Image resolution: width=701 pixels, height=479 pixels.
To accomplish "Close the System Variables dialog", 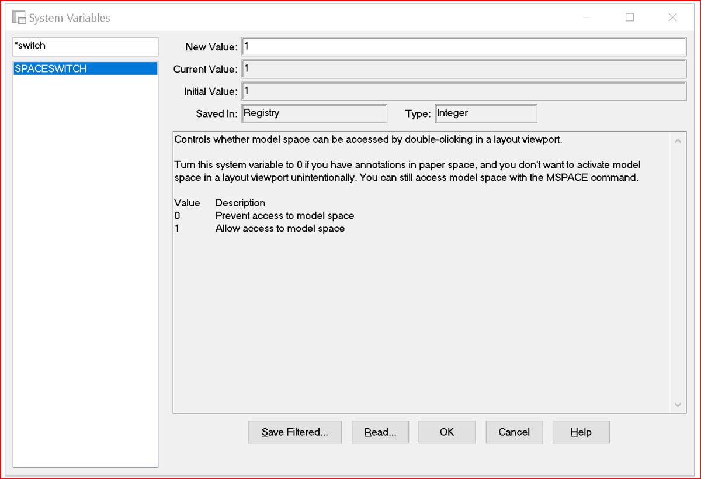I will [672, 18].
